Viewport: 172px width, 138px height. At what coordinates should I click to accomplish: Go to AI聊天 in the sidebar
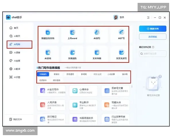pos(17,36)
